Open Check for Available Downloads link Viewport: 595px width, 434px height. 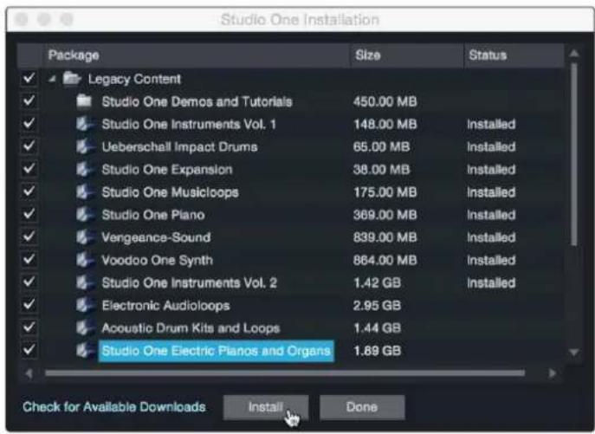pos(114,407)
